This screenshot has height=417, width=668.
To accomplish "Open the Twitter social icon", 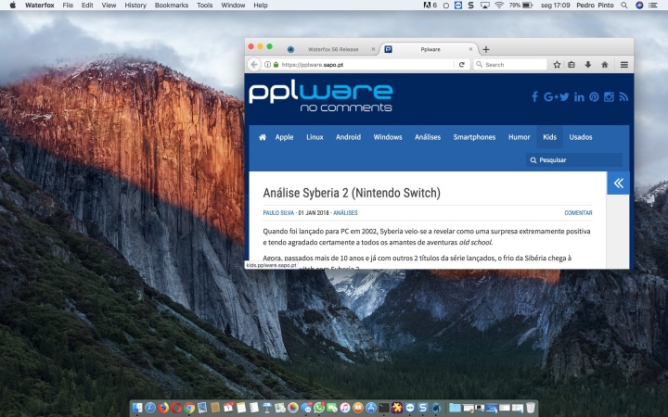I will click(564, 97).
